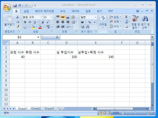Zoom in with the plus button
Screen dimensions: 158x118
(148, 113)
